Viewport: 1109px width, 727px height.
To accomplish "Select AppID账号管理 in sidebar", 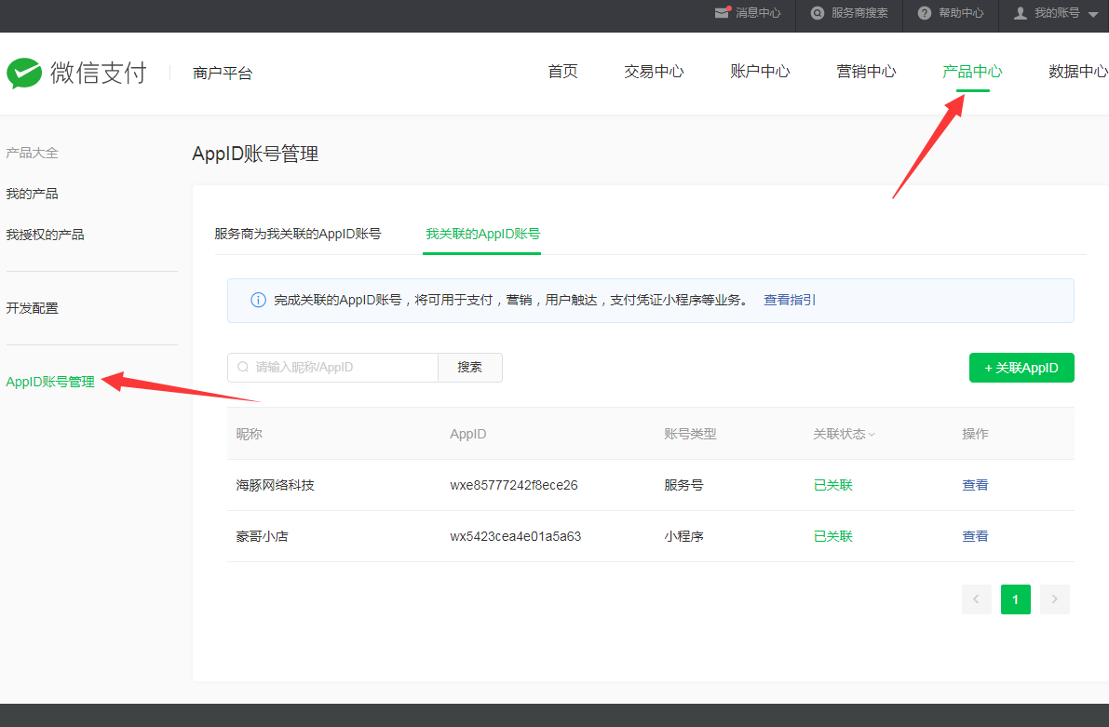I will (50, 382).
